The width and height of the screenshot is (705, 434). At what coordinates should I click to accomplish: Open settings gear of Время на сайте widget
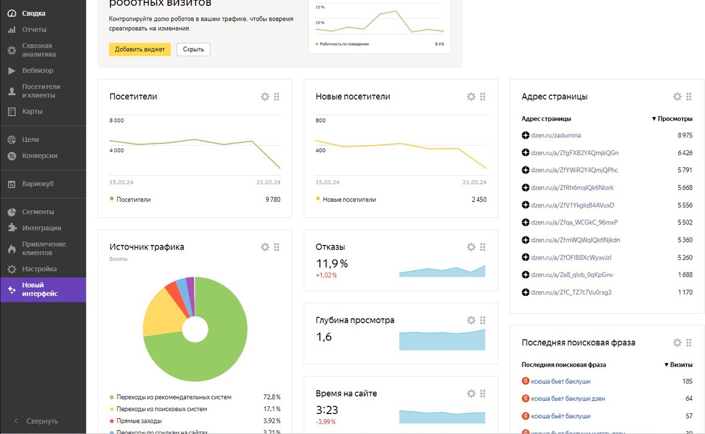click(471, 393)
